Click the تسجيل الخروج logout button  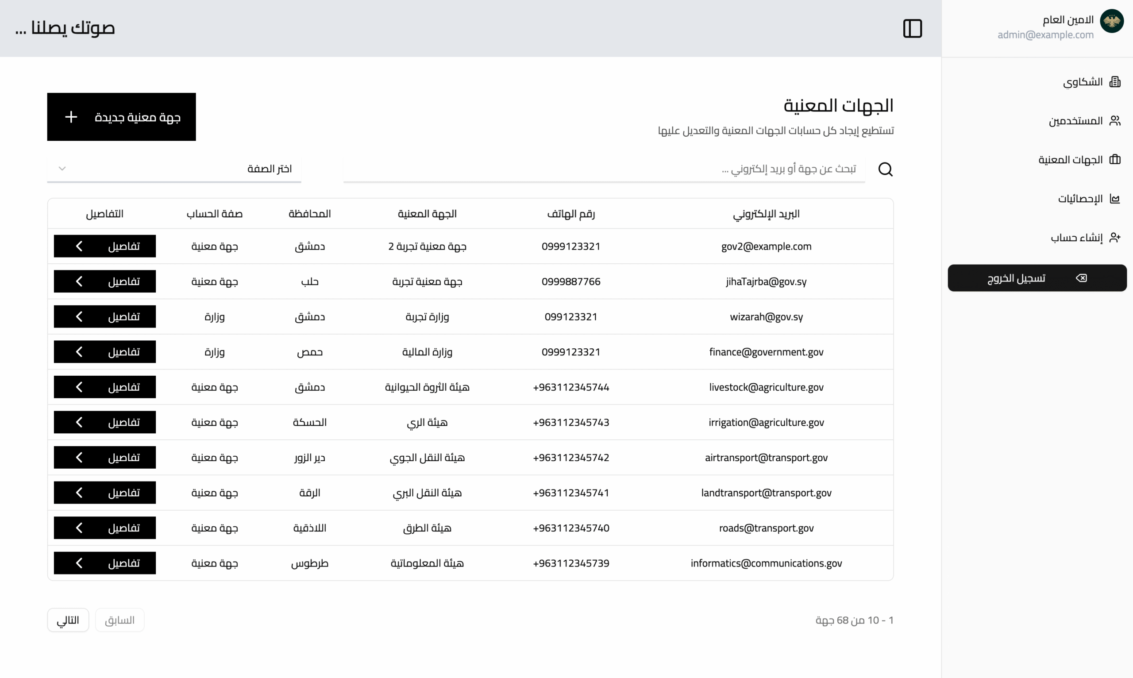[1037, 278]
